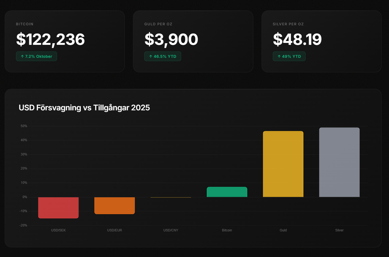The width and height of the screenshot is (389, 257).
Task: Click the up arrow in the gold YTD badge
Action: point(151,56)
